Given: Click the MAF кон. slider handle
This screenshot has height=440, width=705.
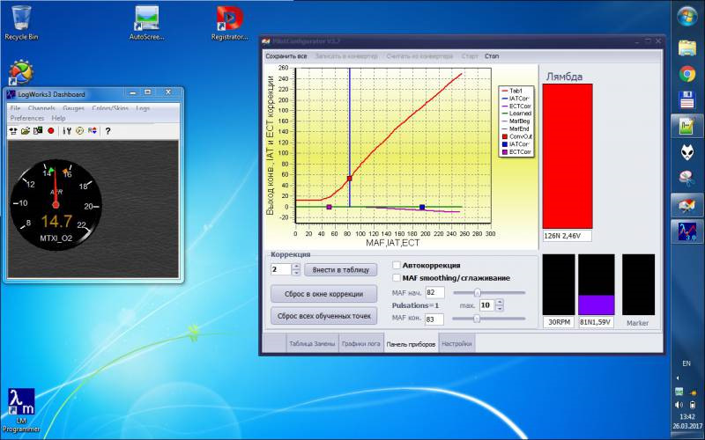Looking at the screenshot, I should point(477,319).
